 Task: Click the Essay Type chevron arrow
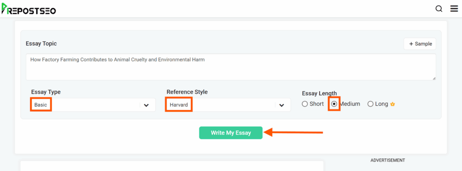(147, 105)
